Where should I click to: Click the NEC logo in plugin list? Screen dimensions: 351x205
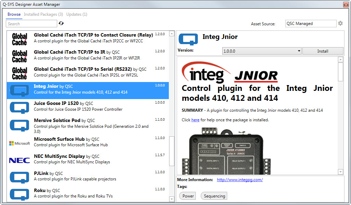point(20,160)
